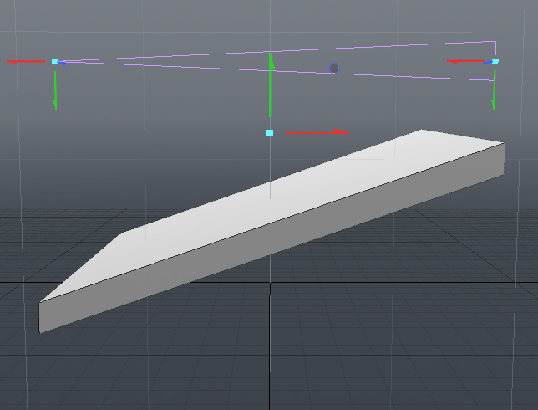Image resolution: width=538 pixels, height=410 pixels.
Task: Click the bottom-left corner of the gray mesh
Action: tap(41, 331)
